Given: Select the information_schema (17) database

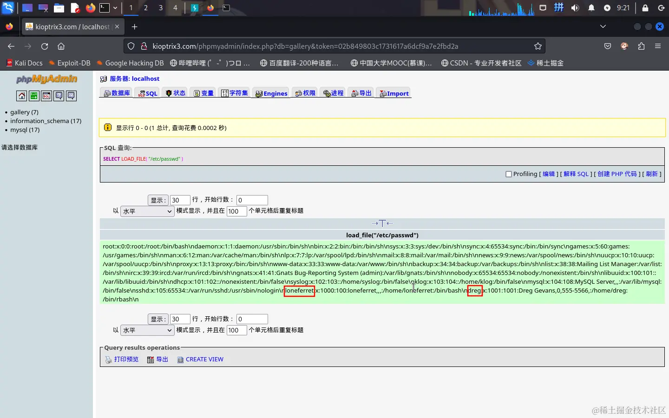Looking at the screenshot, I should pos(46,121).
